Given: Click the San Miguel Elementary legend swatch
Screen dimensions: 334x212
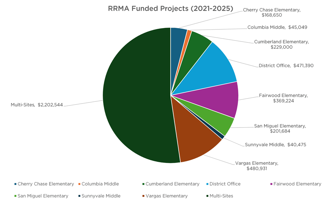Looking at the screenshot, I should [15, 196].
